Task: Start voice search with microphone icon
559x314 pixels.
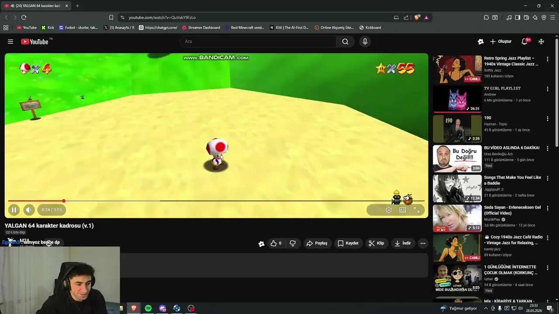Action: tap(365, 41)
